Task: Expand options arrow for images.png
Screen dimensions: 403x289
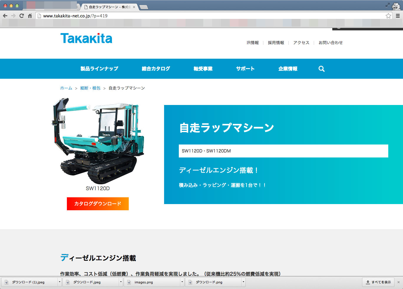Action: 182,282
